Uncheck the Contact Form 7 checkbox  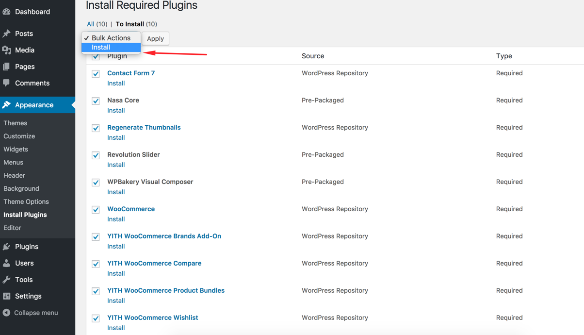pyautogui.click(x=96, y=74)
